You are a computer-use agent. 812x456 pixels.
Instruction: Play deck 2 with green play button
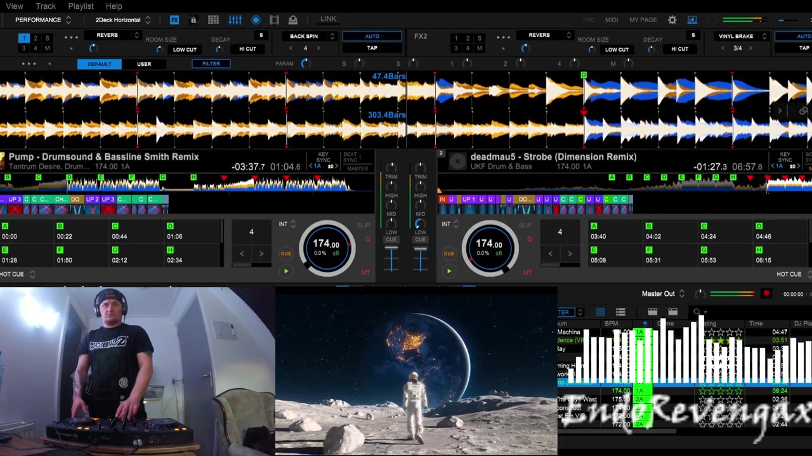click(449, 271)
